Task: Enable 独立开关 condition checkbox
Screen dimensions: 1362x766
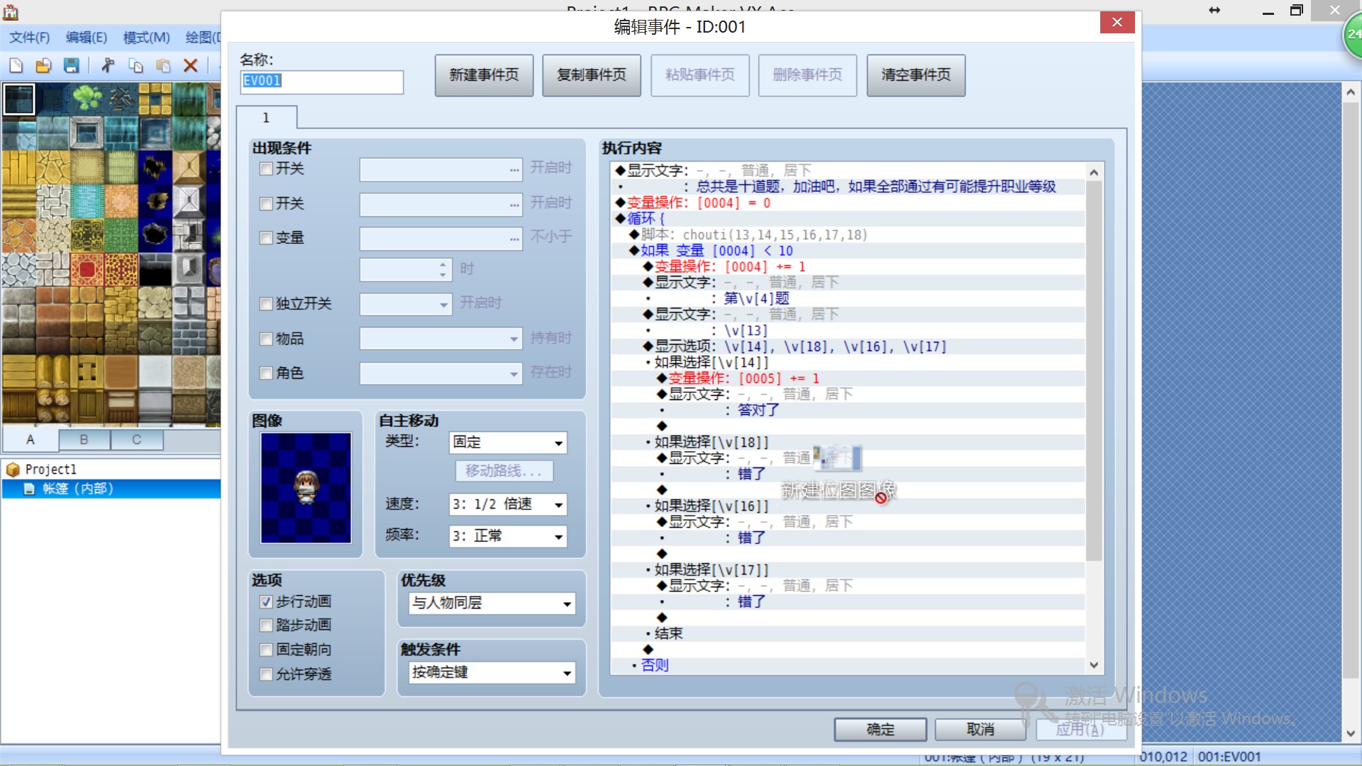Action: click(266, 304)
